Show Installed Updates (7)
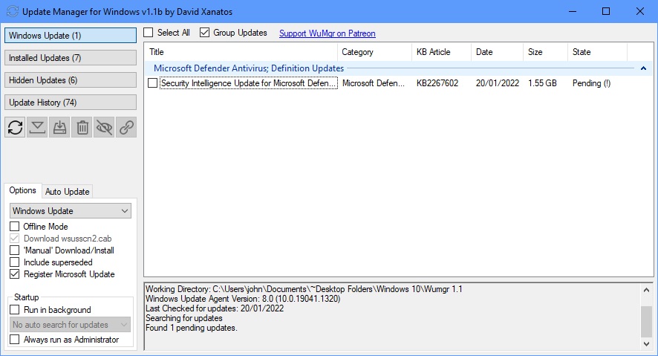This screenshot has width=658, height=356. (71, 57)
